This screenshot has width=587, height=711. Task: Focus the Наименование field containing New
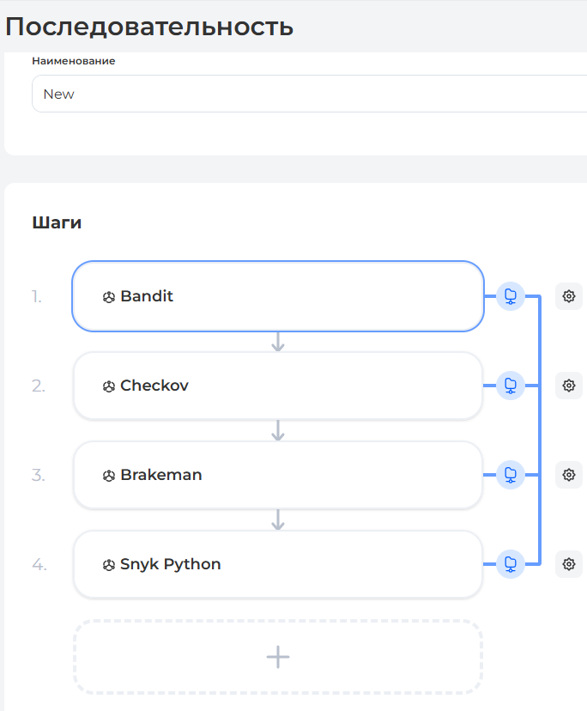309,94
